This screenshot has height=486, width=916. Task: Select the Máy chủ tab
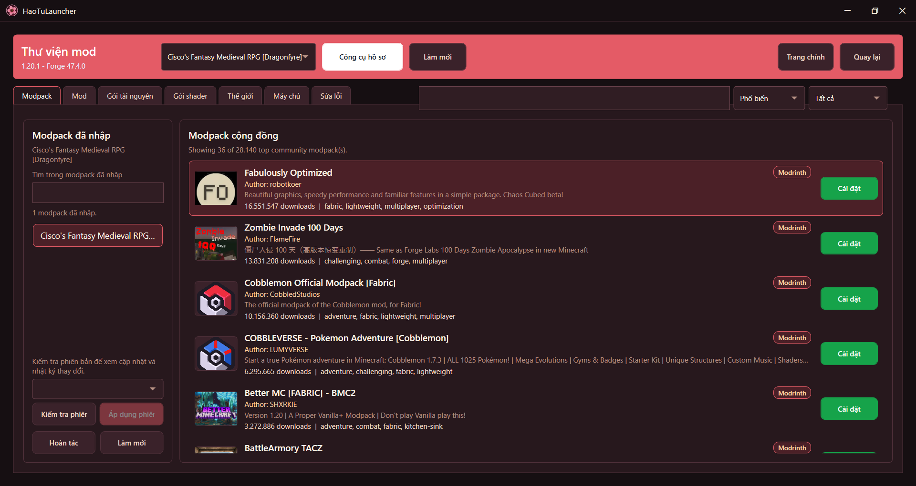287,96
